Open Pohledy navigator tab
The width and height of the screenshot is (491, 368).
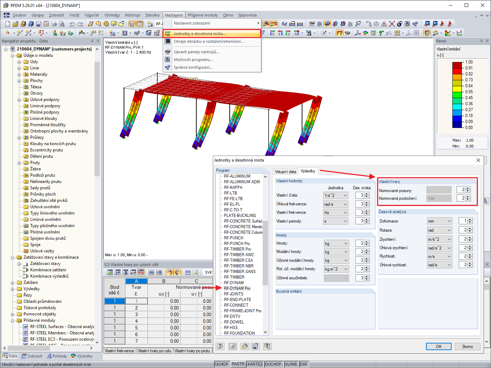pos(57,356)
